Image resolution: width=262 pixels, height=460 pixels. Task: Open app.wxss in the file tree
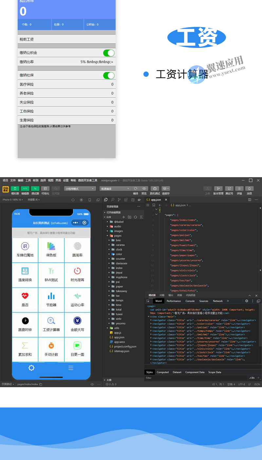tap(119, 342)
